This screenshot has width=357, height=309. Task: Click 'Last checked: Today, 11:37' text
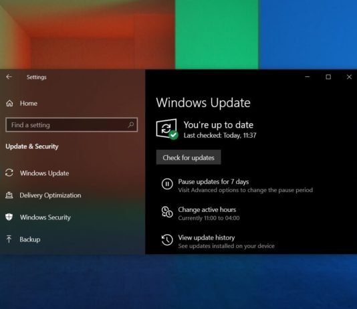pyautogui.click(x=220, y=136)
